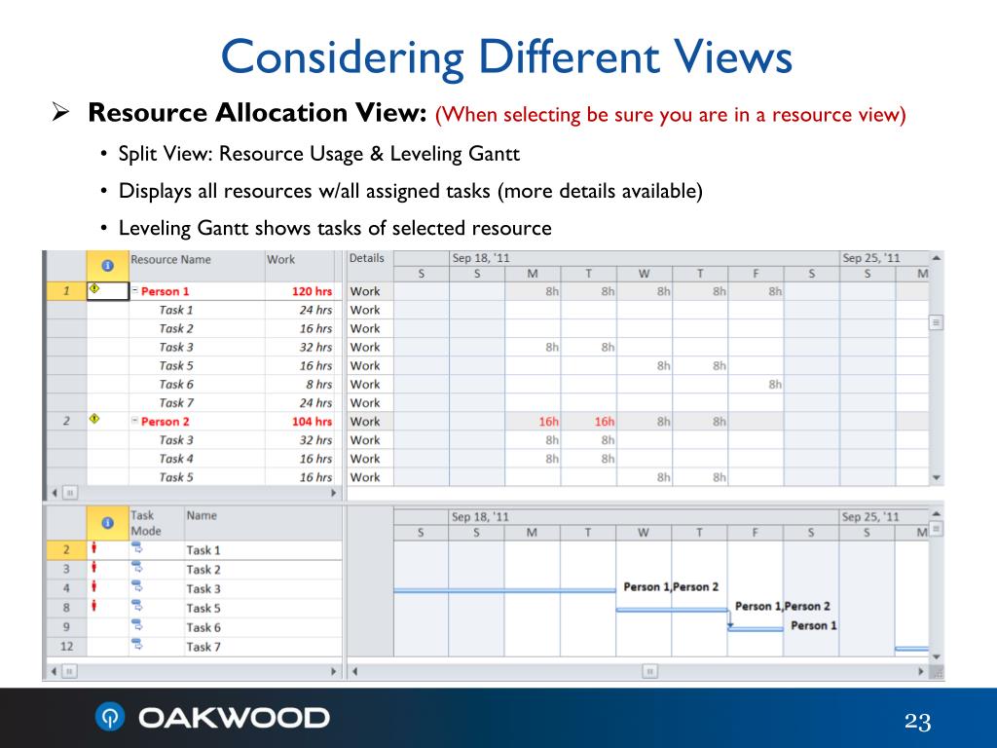Select the 104 hrs work cell
Screen dimensions: 997x748
(300, 421)
